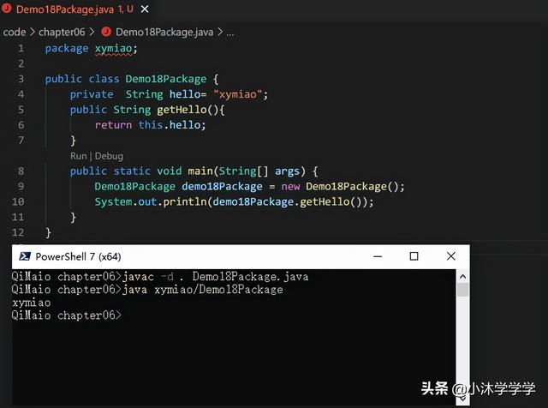This screenshot has height=408, width=548.
Task: Click line number 1 in the gutter
Action: click(x=21, y=48)
